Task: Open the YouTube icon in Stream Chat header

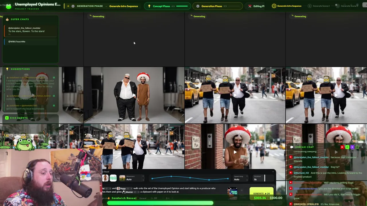Action: (x=342, y=147)
